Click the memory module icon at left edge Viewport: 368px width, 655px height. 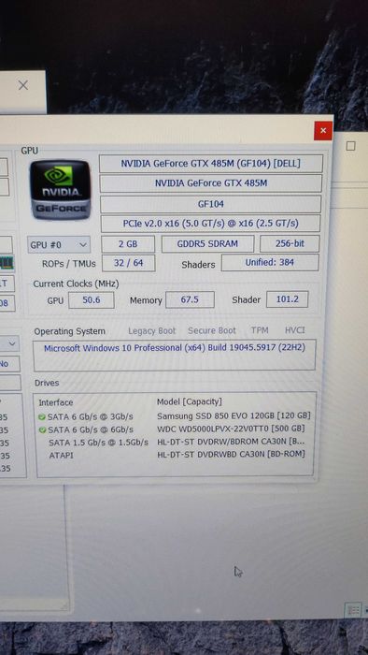pos(7,263)
